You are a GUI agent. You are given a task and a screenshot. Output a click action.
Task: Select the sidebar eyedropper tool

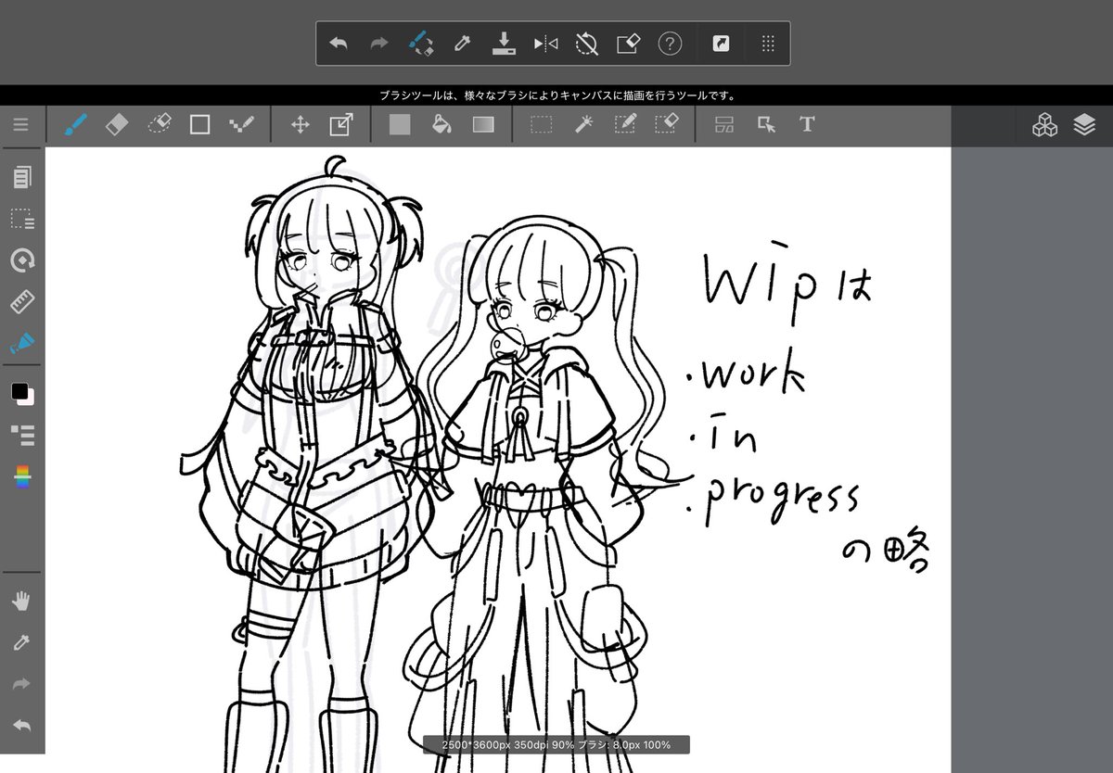(22, 643)
